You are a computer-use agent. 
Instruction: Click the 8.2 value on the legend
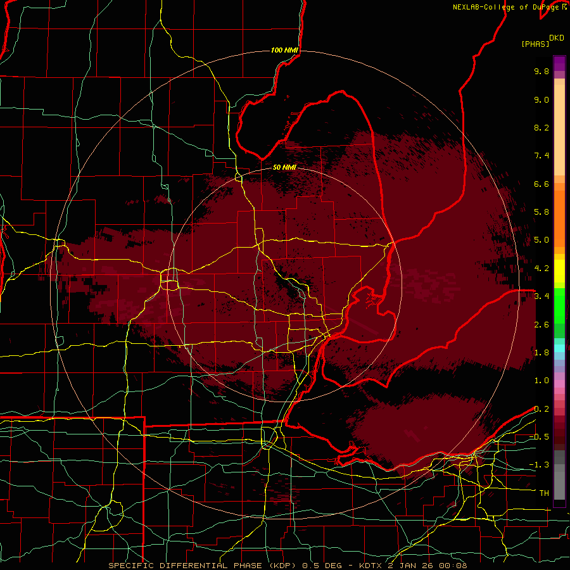point(541,127)
